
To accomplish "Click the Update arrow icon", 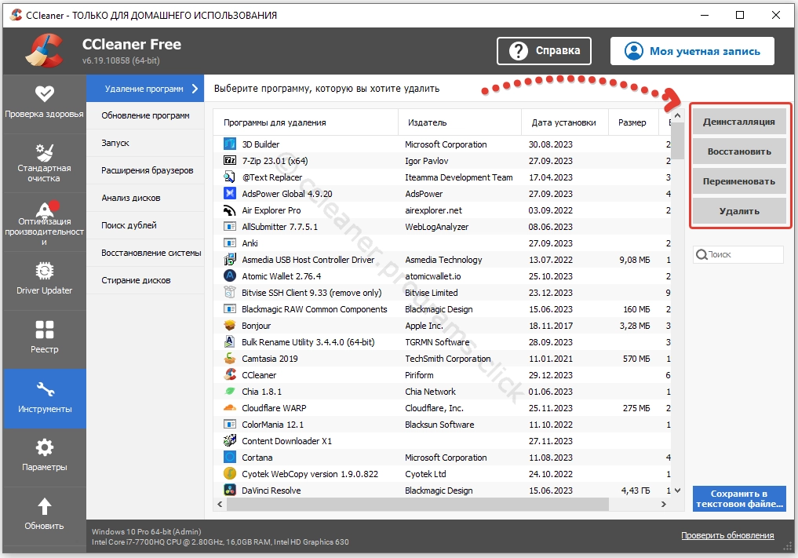I will [44, 507].
